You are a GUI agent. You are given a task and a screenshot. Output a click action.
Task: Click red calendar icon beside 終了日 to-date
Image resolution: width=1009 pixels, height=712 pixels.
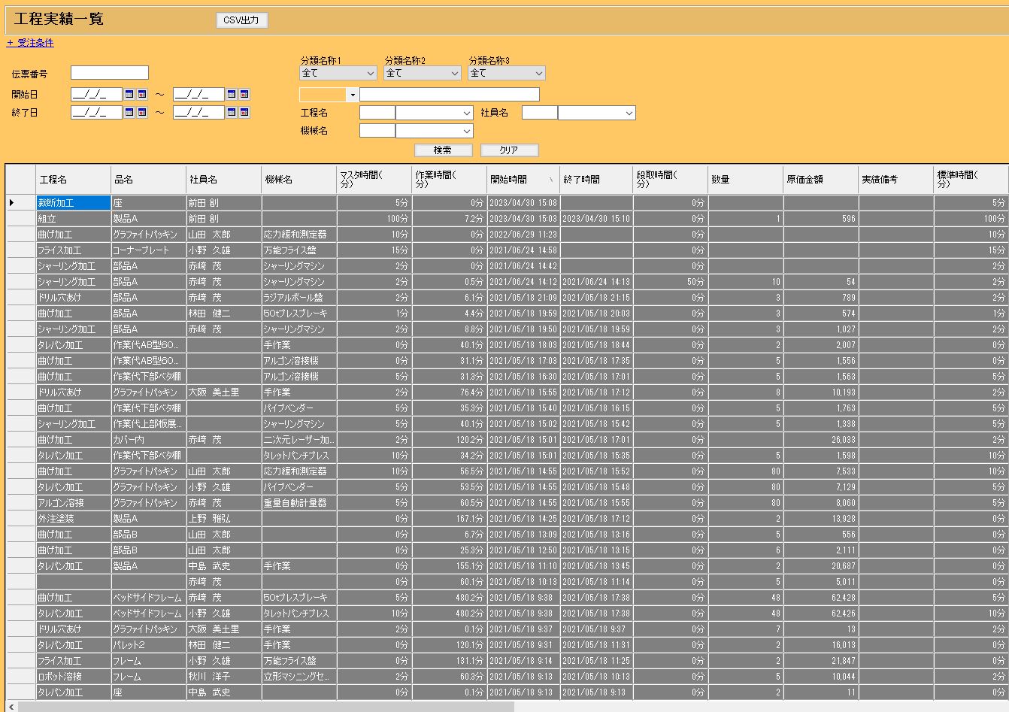[244, 112]
